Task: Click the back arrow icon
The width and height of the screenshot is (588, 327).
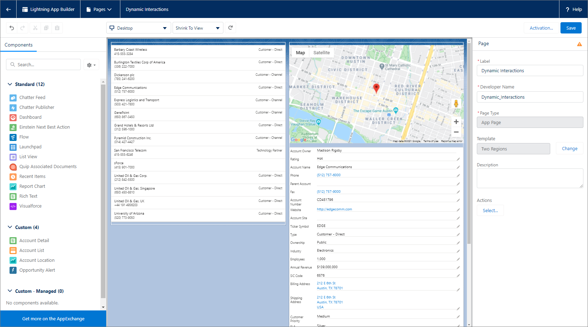Action: tap(8, 10)
